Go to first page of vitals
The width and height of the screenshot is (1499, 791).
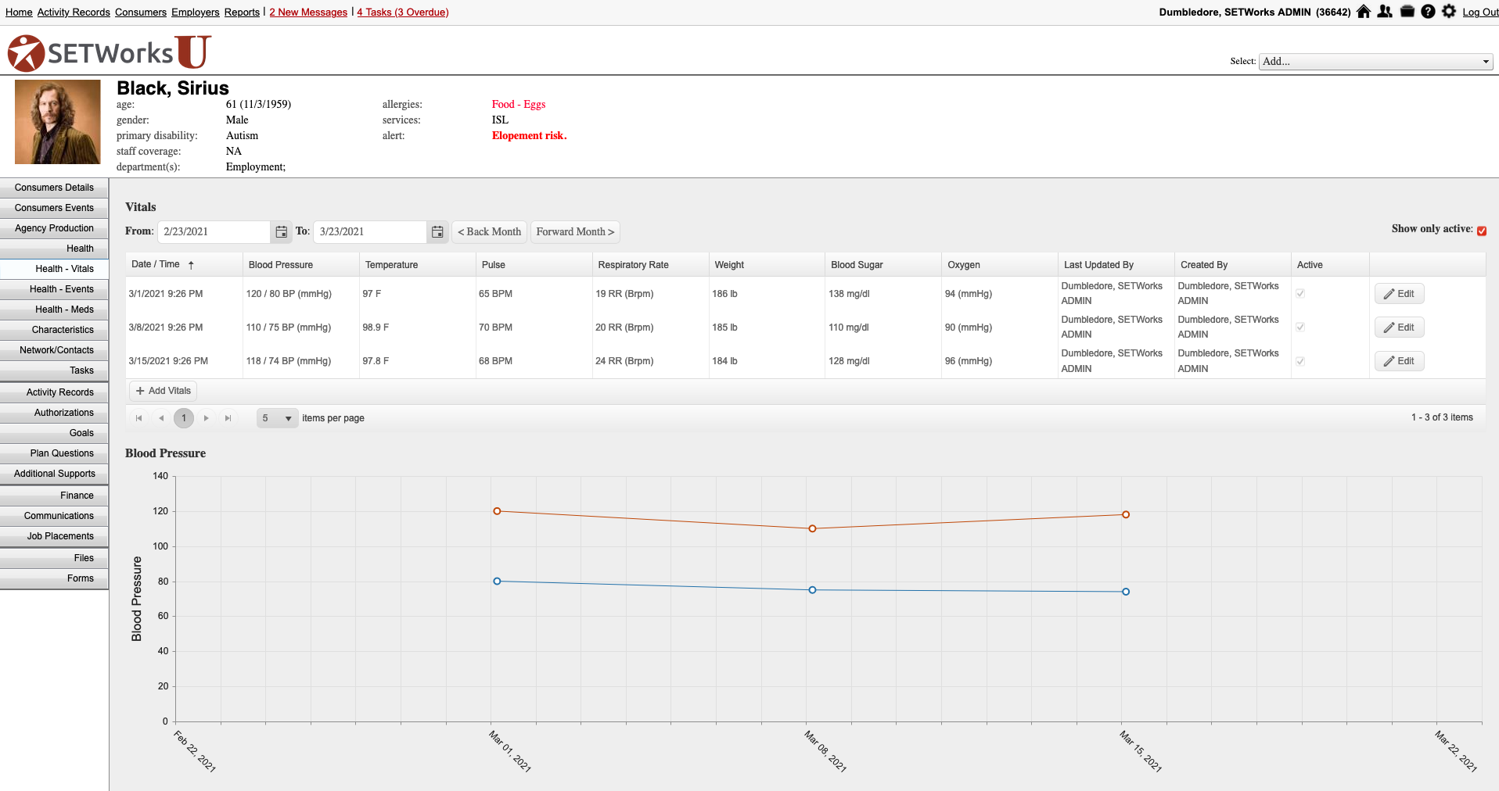138,418
